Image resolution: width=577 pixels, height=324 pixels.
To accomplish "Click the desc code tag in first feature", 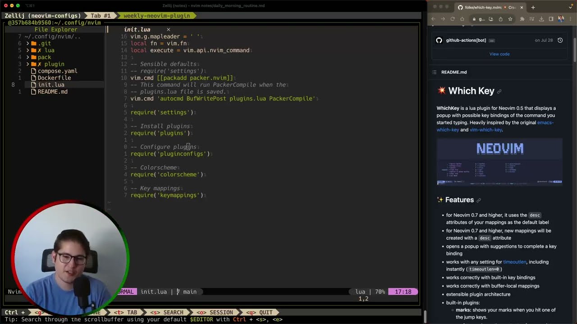I will (535, 215).
